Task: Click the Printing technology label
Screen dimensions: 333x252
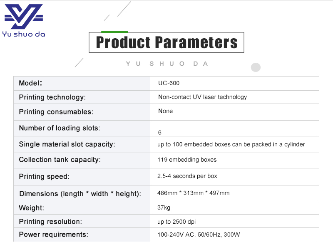Action: [x=52, y=97]
